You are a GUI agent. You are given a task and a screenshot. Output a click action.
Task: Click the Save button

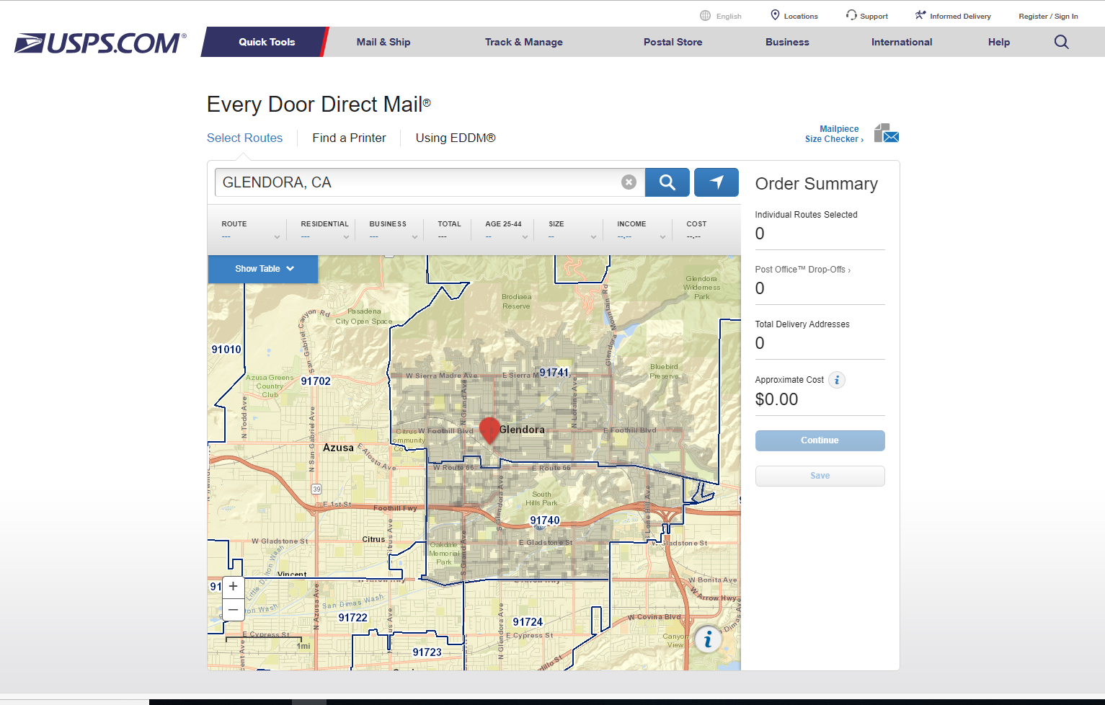[x=820, y=476]
